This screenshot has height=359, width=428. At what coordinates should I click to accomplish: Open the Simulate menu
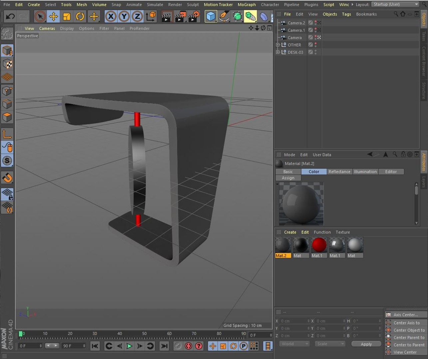coord(155,5)
